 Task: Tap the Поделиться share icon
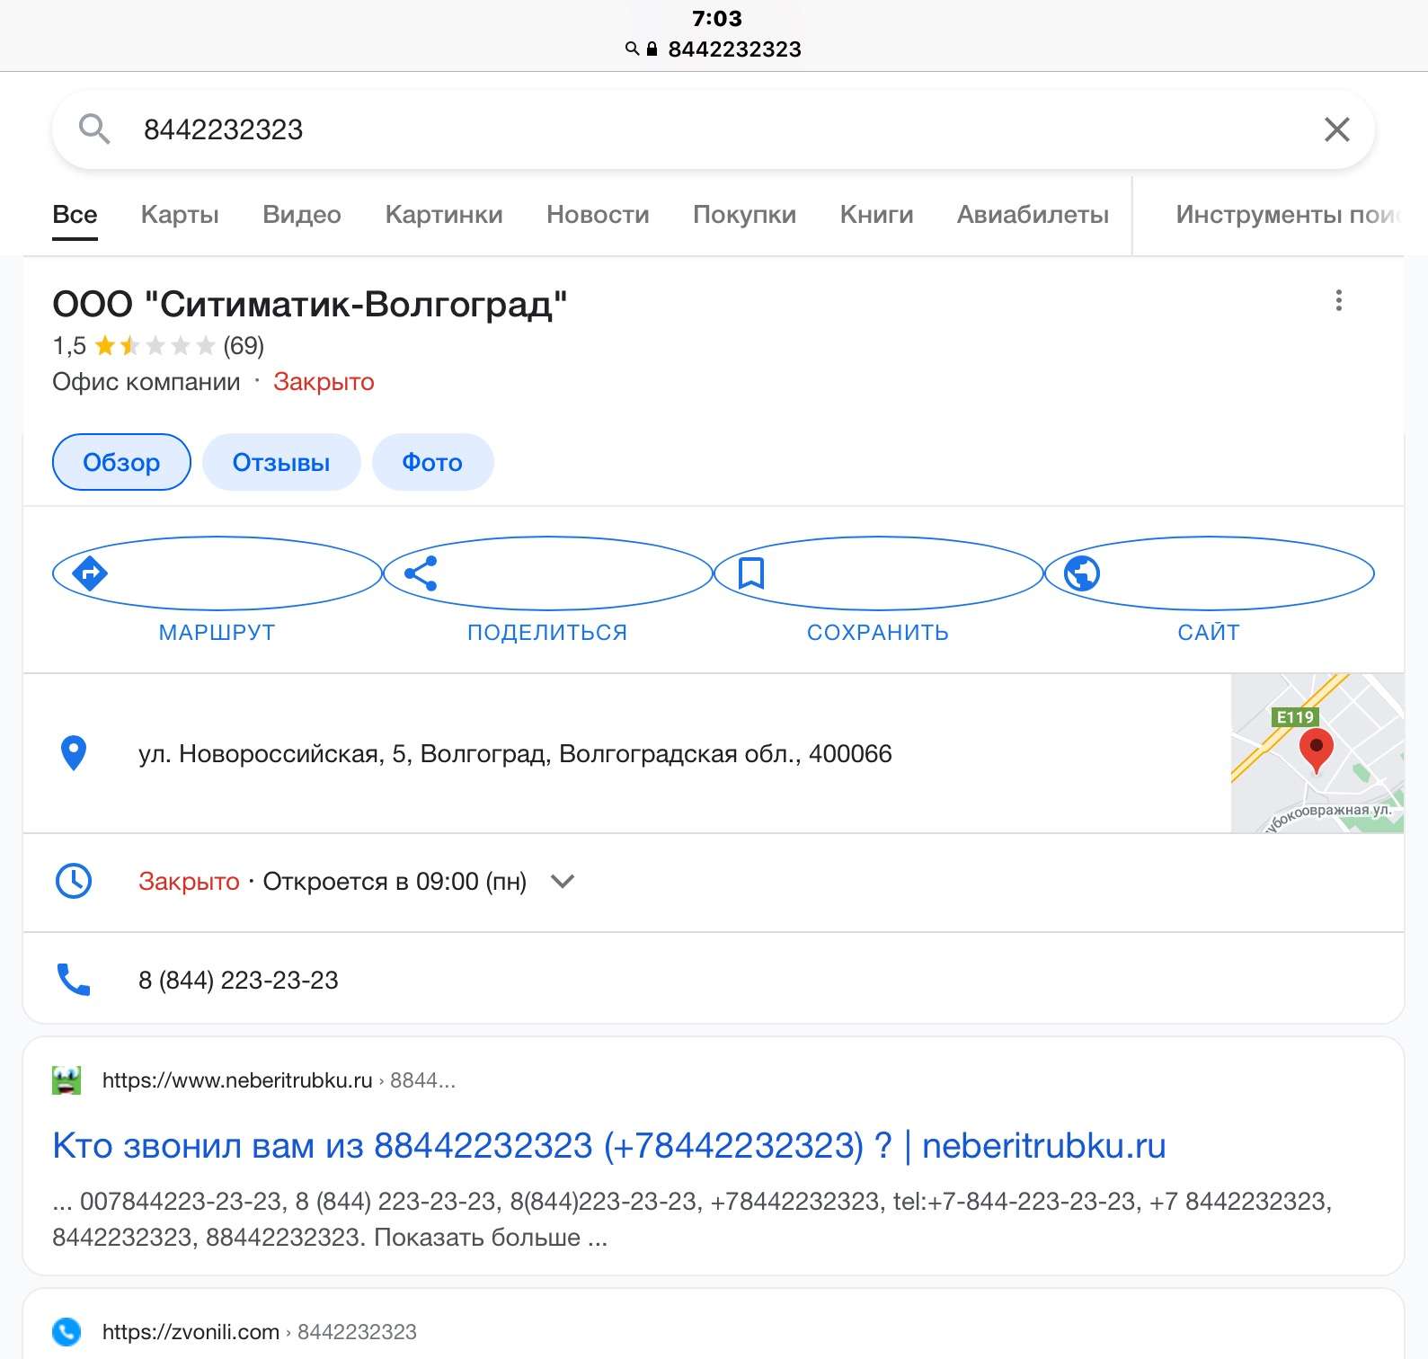(421, 573)
